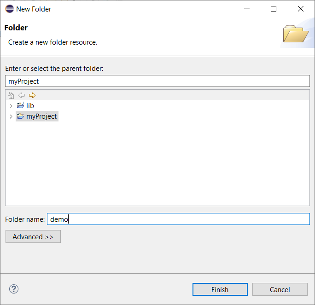The height and width of the screenshot is (305, 315).
Task: Cancel the New Folder dialog
Action: tap(280, 289)
